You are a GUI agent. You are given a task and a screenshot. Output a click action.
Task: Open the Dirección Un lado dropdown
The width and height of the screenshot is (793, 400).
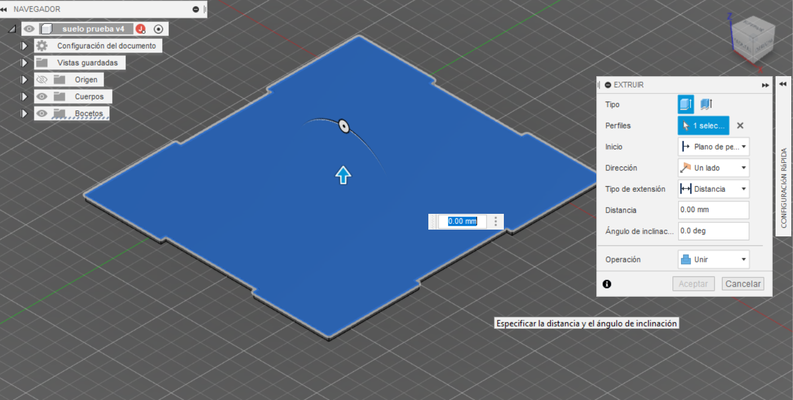coord(714,168)
